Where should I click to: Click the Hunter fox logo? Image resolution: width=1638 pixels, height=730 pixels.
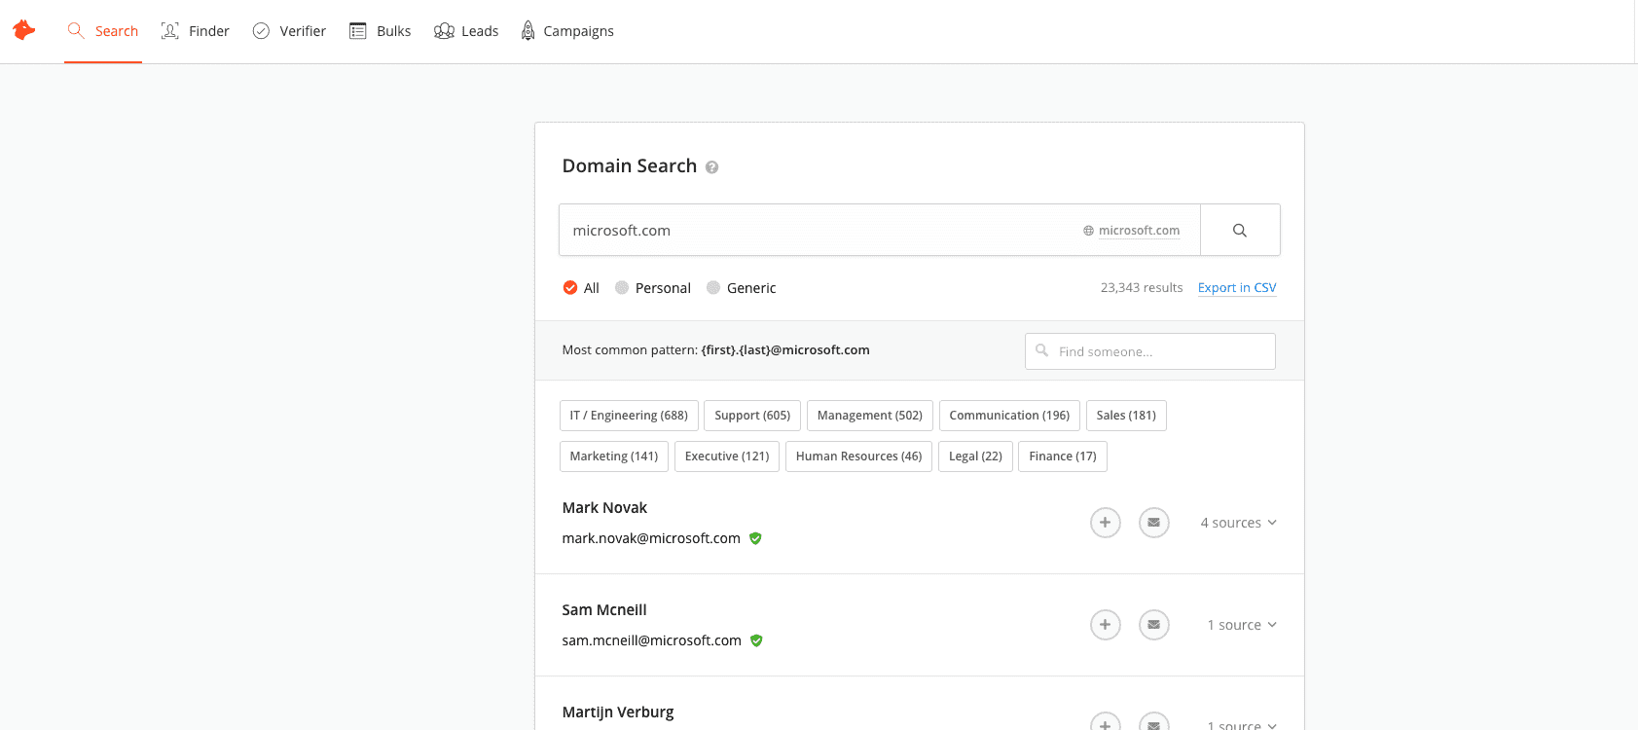point(24,30)
